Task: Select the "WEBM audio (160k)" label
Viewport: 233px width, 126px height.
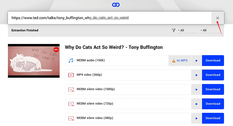Action: coord(91,60)
